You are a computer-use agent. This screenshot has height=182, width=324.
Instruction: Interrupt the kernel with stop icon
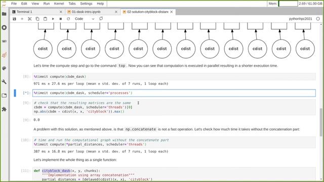pos(61,19)
